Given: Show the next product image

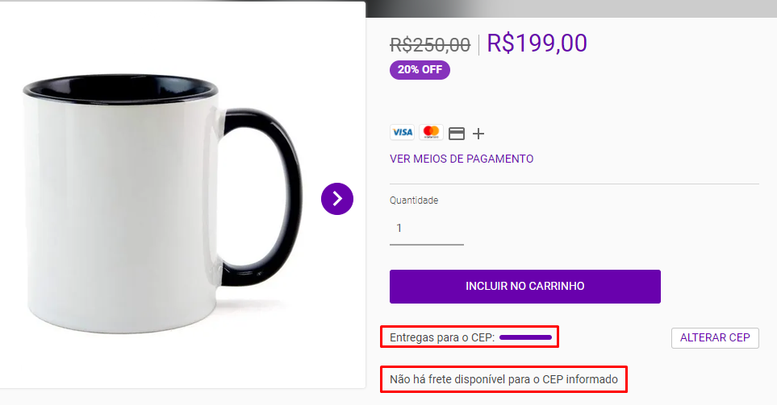Looking at the screenshot, I should 337,199.
